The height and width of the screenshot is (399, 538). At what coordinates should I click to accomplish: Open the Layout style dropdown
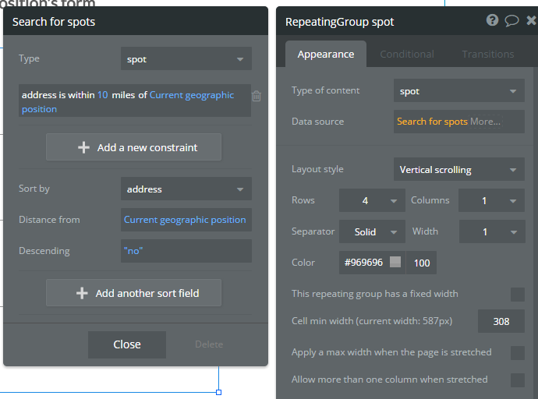[458, 170]
